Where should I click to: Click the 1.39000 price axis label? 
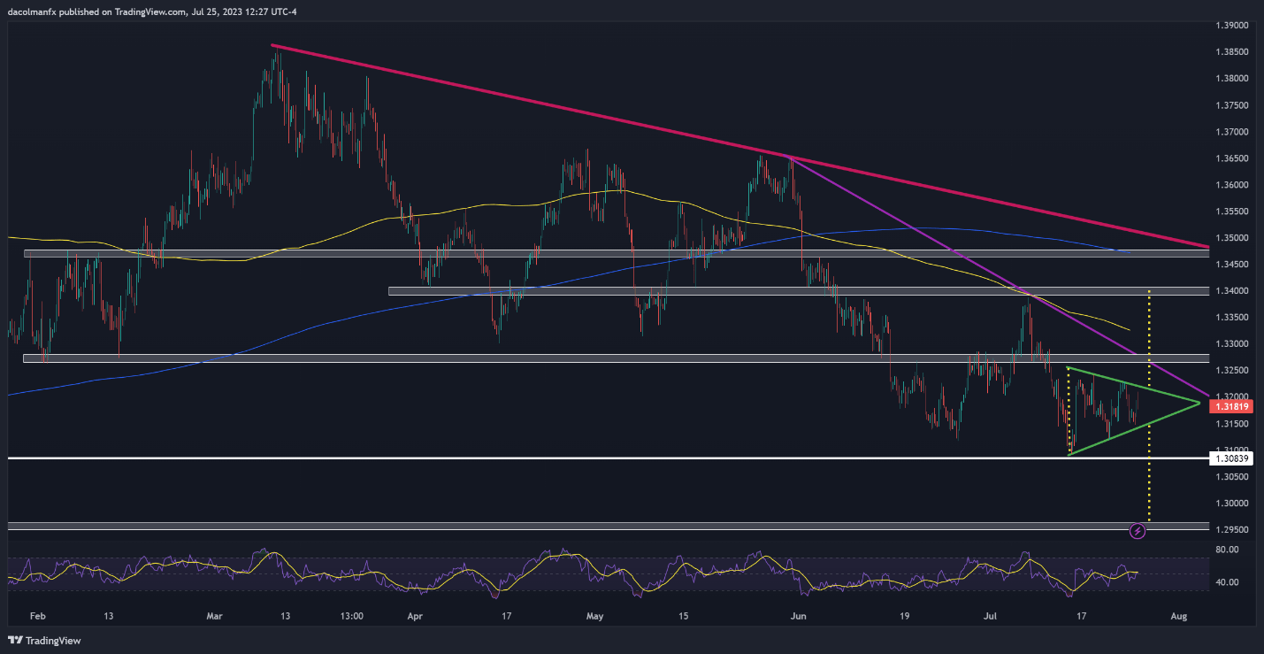(1233, 26)
